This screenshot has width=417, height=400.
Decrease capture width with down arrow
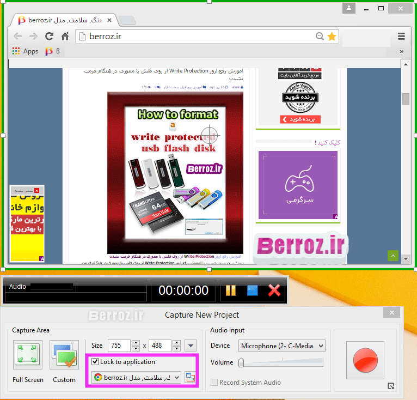tap(136, 349)
